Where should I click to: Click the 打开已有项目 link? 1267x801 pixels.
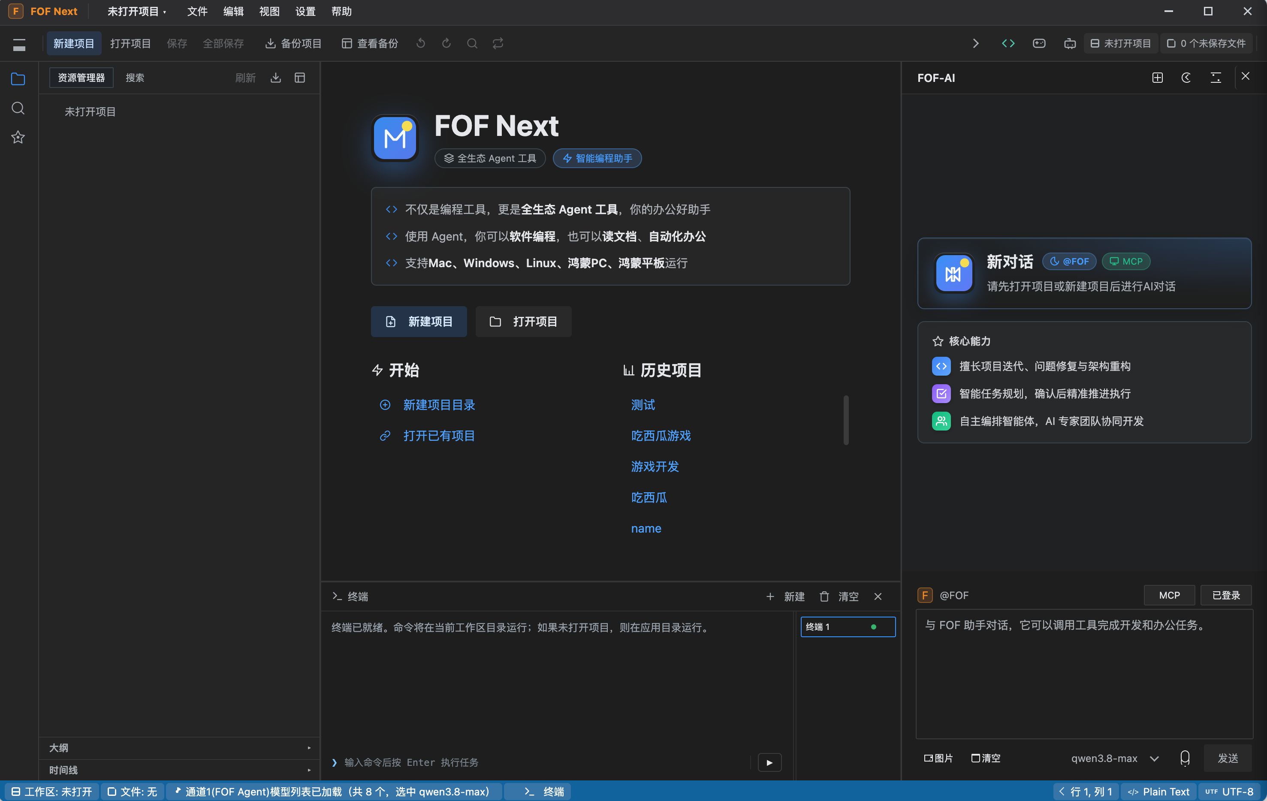click(439, 436)
